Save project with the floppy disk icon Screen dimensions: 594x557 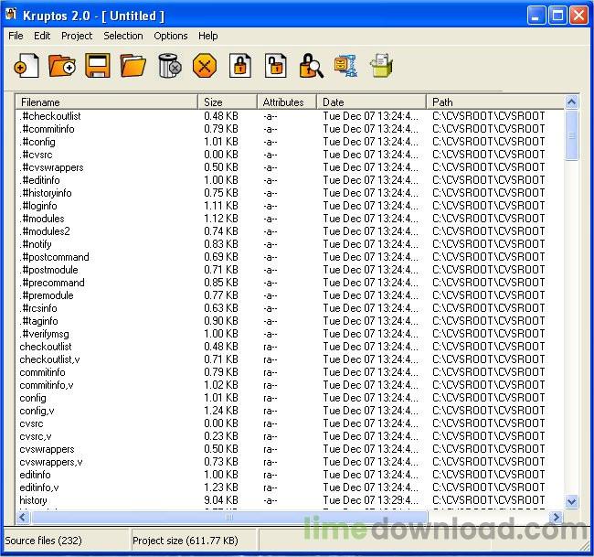pos(98,66)
